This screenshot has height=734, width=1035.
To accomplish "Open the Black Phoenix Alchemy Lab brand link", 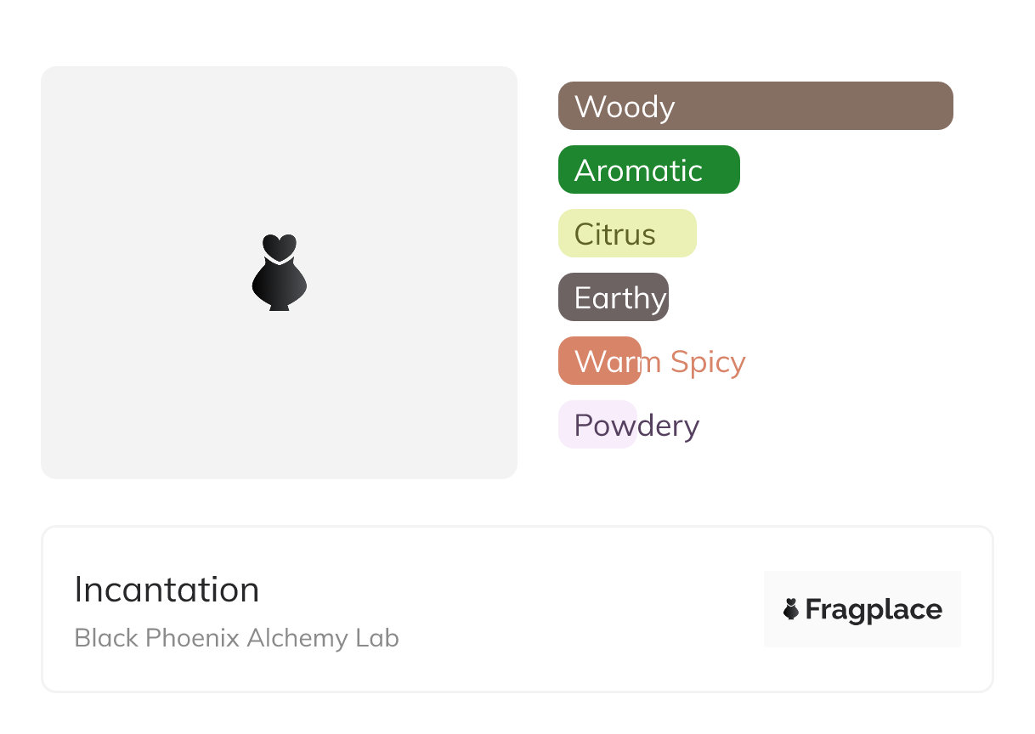I will click(236, 638).
